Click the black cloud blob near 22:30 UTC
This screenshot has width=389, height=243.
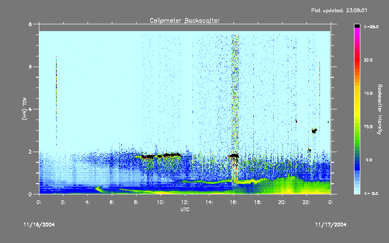point(314,131)
